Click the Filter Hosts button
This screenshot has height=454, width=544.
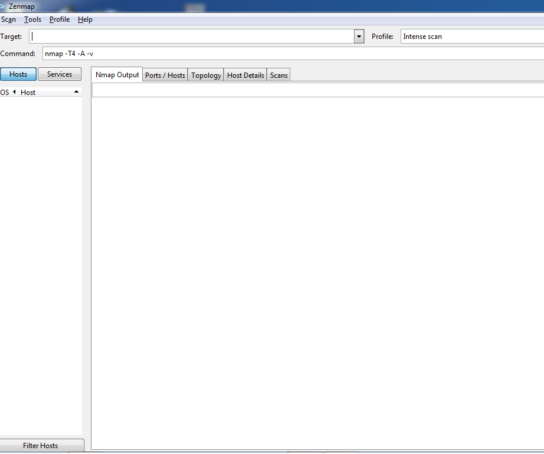42,445
